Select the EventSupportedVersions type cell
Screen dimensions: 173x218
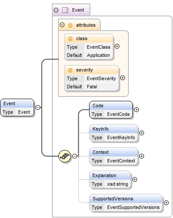pos(133,207)
